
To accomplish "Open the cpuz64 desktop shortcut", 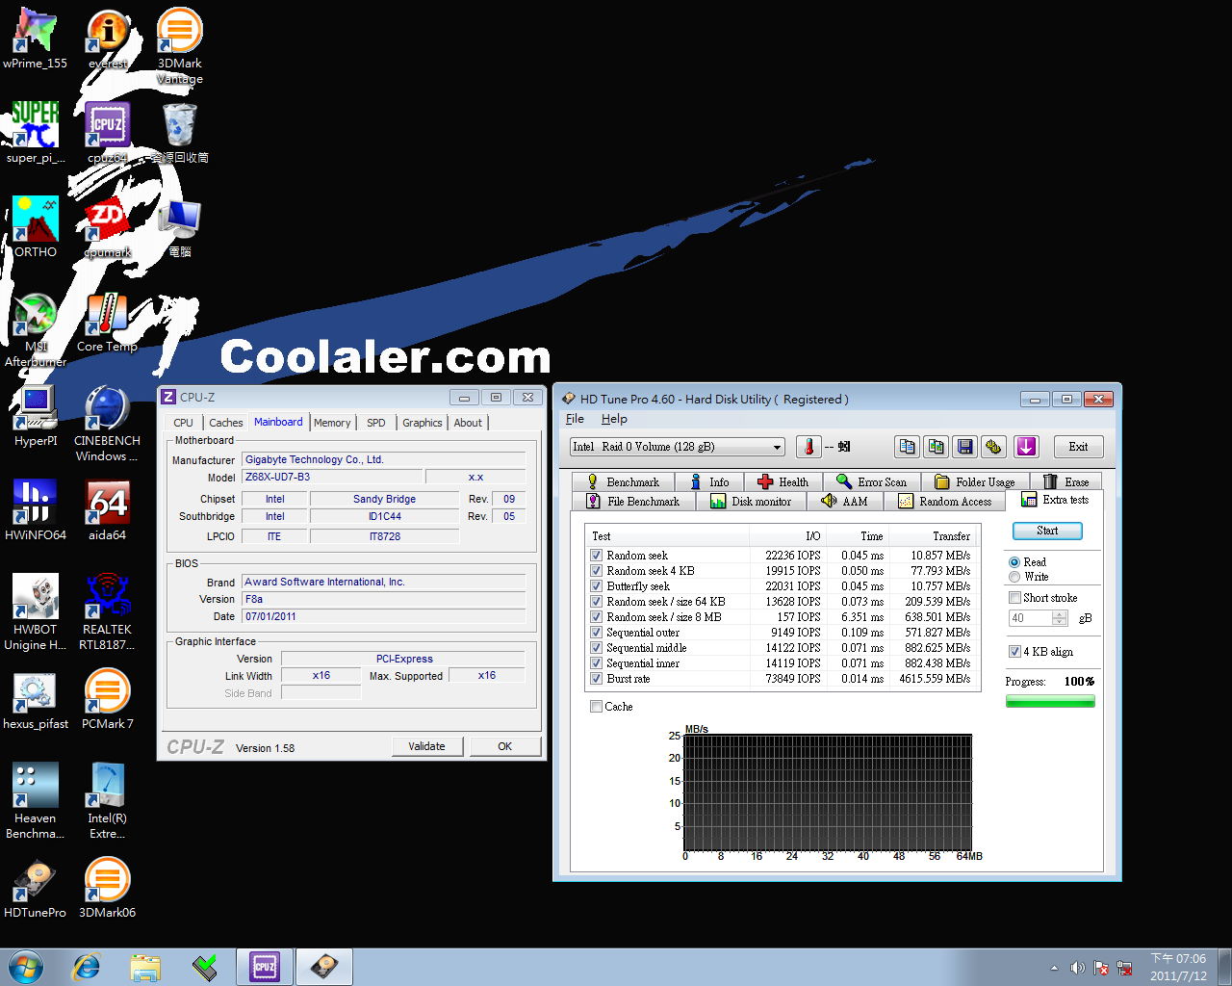I will pos(108,133).
